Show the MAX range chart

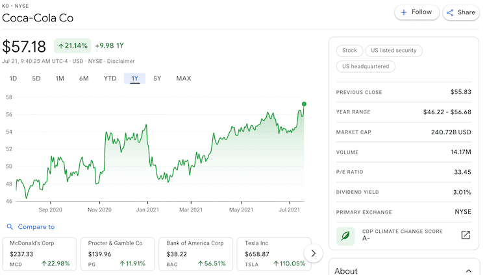[x=184, y=78]
